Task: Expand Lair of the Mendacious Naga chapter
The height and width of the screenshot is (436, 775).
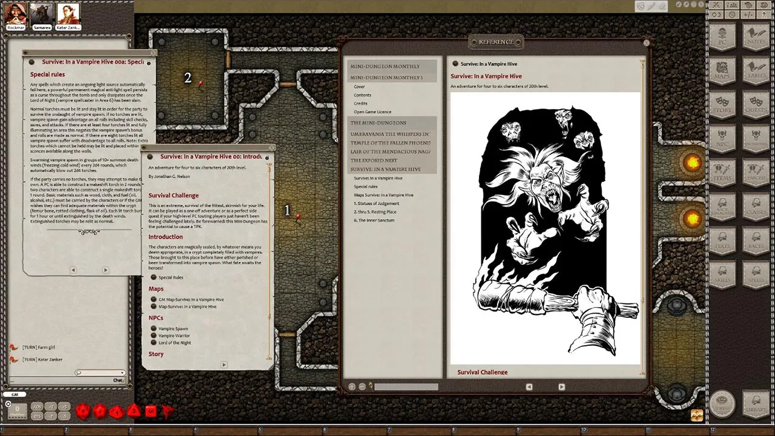Action: pos(392,151)
